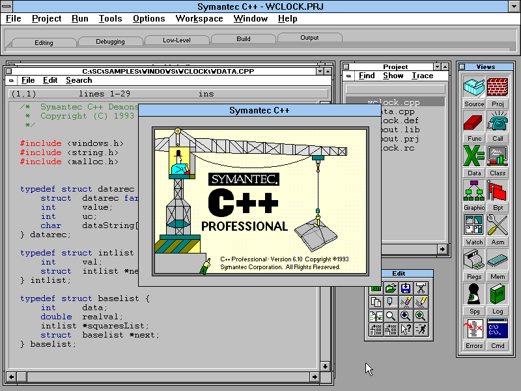The height and width of the screenshot is (391, 521).
Task: Open the Watch view icon
Action: 474,225
